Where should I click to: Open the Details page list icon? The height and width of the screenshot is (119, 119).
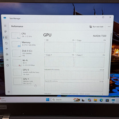7,60
